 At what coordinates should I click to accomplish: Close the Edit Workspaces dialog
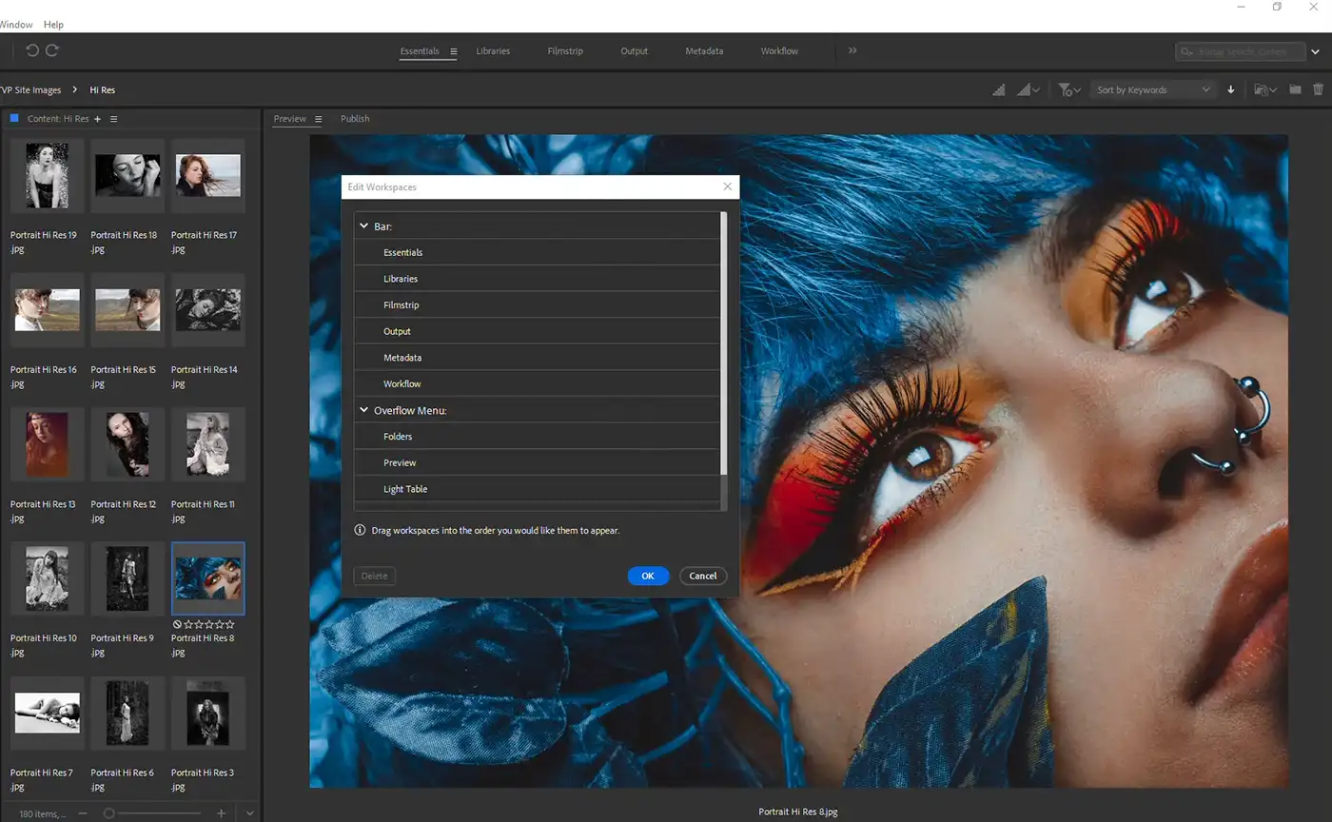point(728,187)
